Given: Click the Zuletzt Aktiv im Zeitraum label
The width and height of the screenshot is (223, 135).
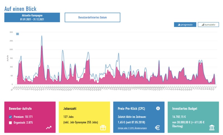Looking at the screenshot, I should [132, 117].
